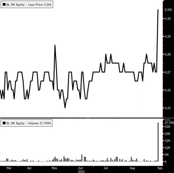This screenshot has height=173, width=174.
Task: Click the 2023 year label
Action: tap(81, 171)
